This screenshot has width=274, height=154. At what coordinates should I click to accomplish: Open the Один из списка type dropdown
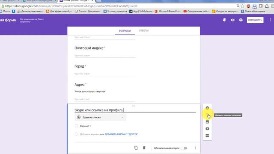(x=100, y=117)
